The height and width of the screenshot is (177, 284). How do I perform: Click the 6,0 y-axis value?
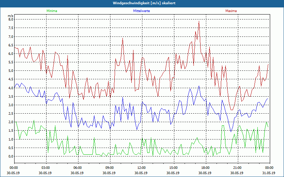(x=11, y=54)
